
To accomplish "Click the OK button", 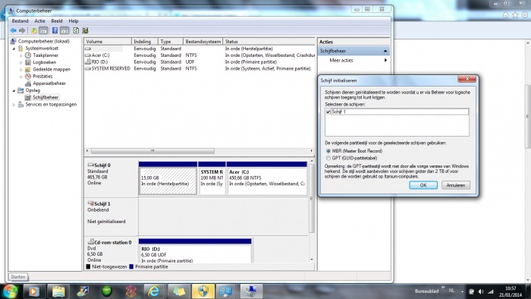I will tap(423, 185).
